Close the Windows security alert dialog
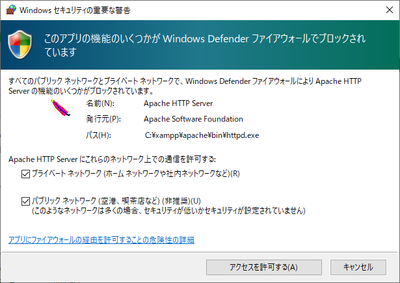The width and height of the screenshot is (400, 283). (384, 10)
